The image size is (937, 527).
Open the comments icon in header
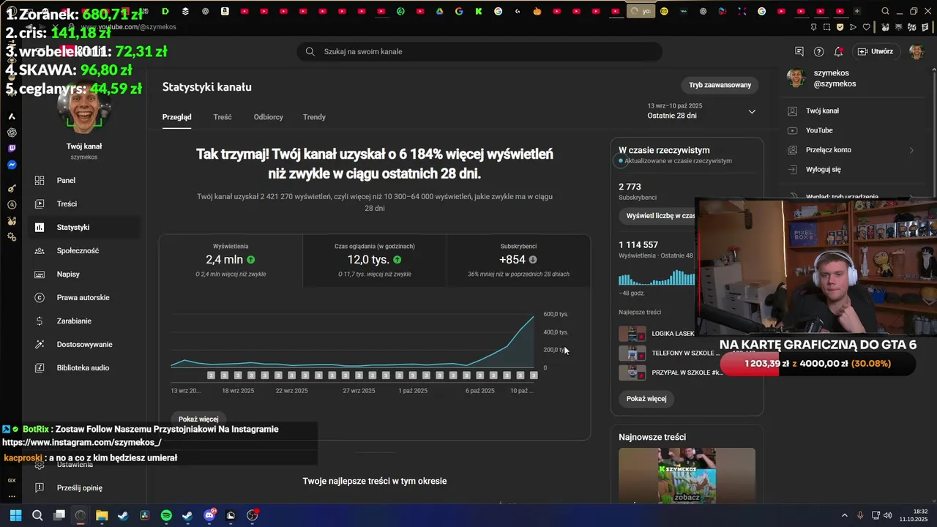pos(799,51)
